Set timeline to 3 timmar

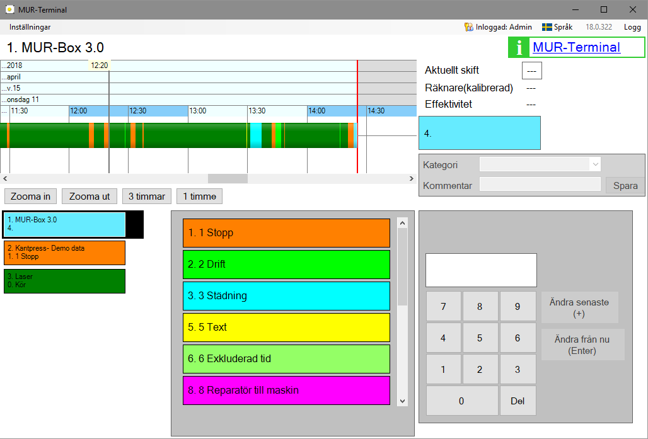click(146, 197)
